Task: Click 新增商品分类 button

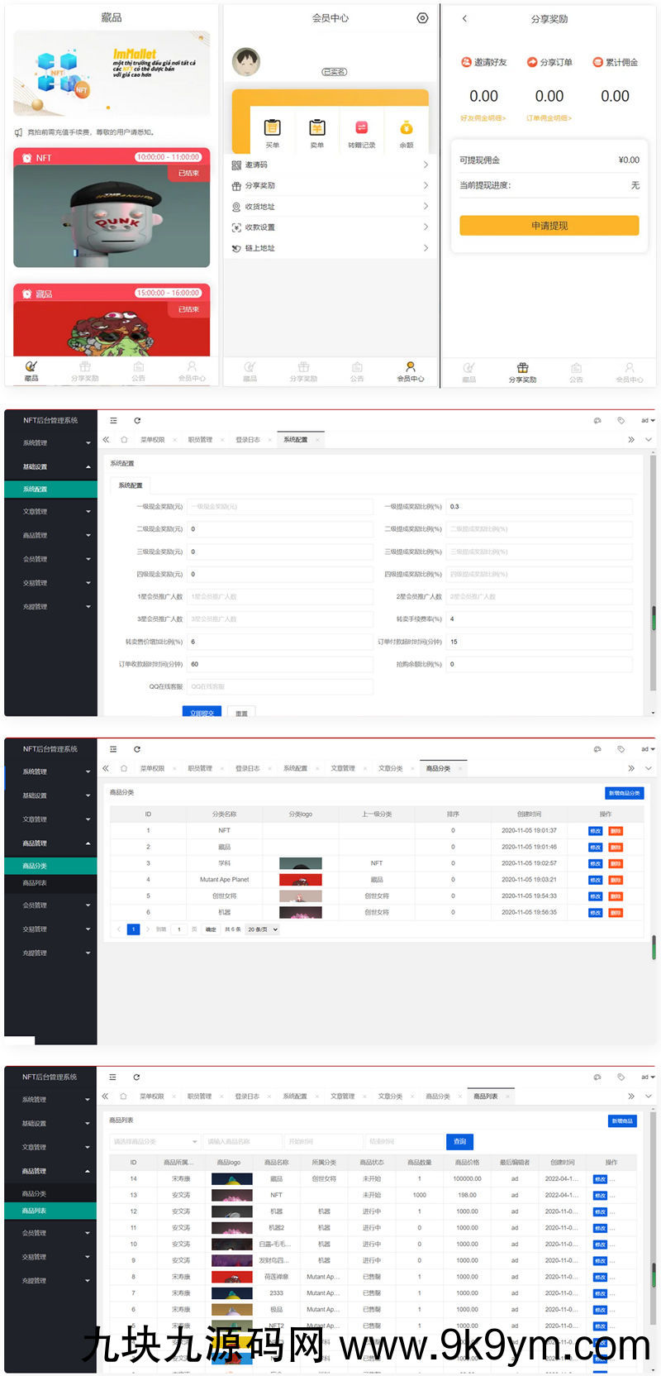Action: [624, 793]
